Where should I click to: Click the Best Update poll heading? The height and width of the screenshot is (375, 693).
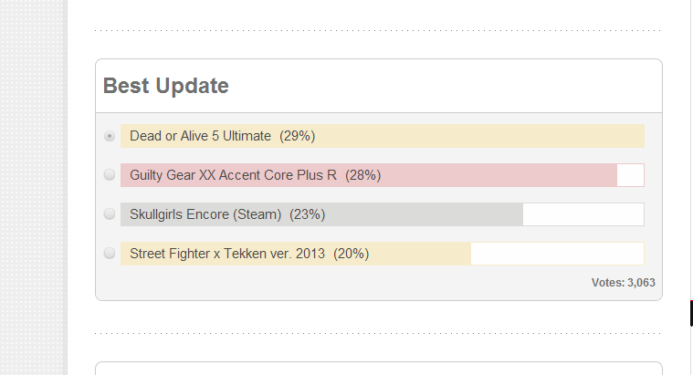166,86
